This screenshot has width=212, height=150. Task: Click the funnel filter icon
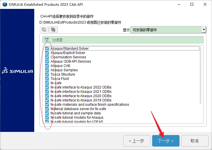47,40
